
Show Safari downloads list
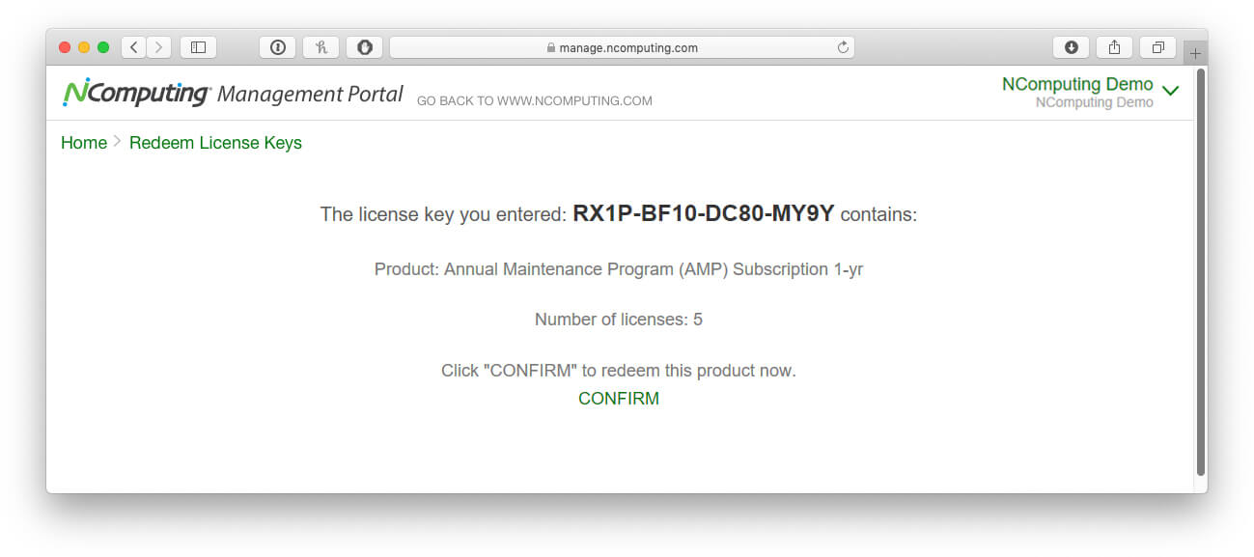[x=1072, y=47]
